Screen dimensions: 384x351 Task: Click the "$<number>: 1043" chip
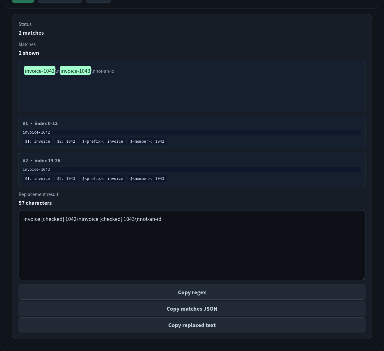click(x=147, y=179)
